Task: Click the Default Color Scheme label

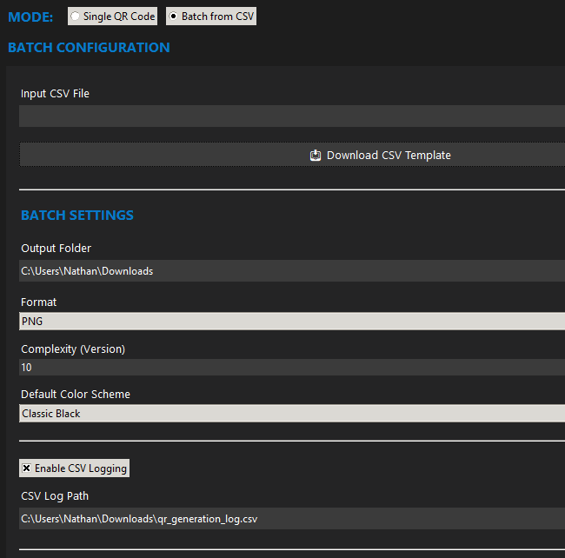Action: coord(76,394)
